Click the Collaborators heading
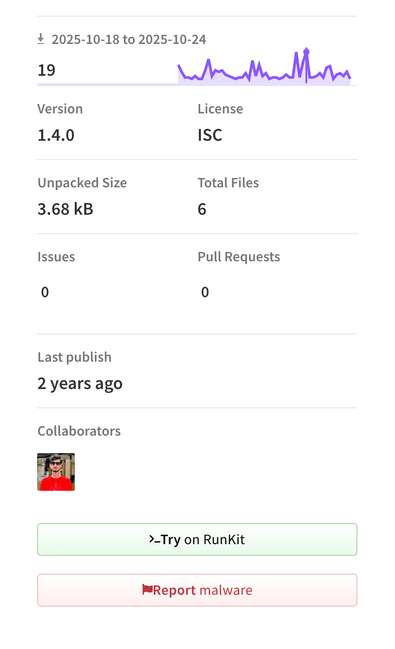The width and height of the screenshot is (395, 649). [x=79, y=431]
